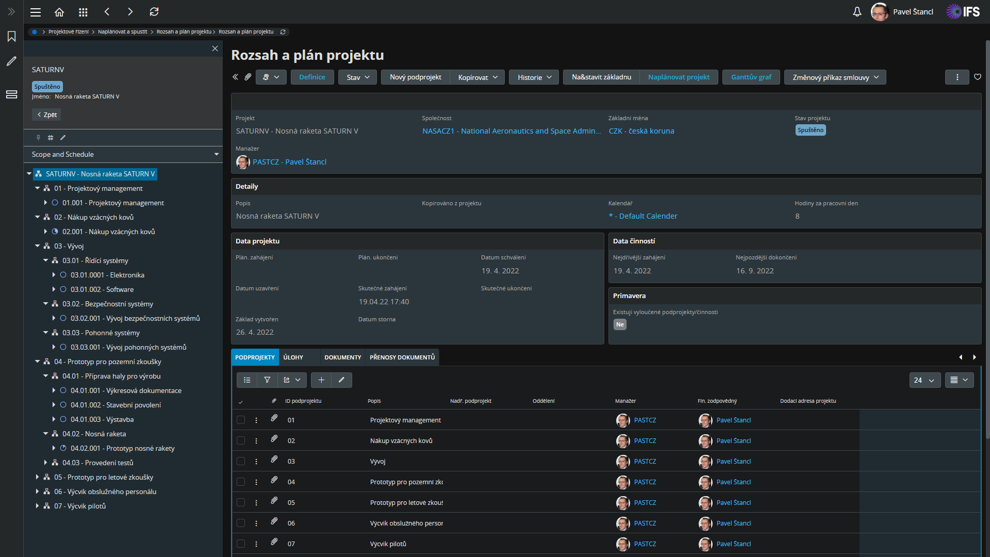Check the box for subproject 04
The height and width of the screenshot is (557, 990).
(x=241, y=482)
